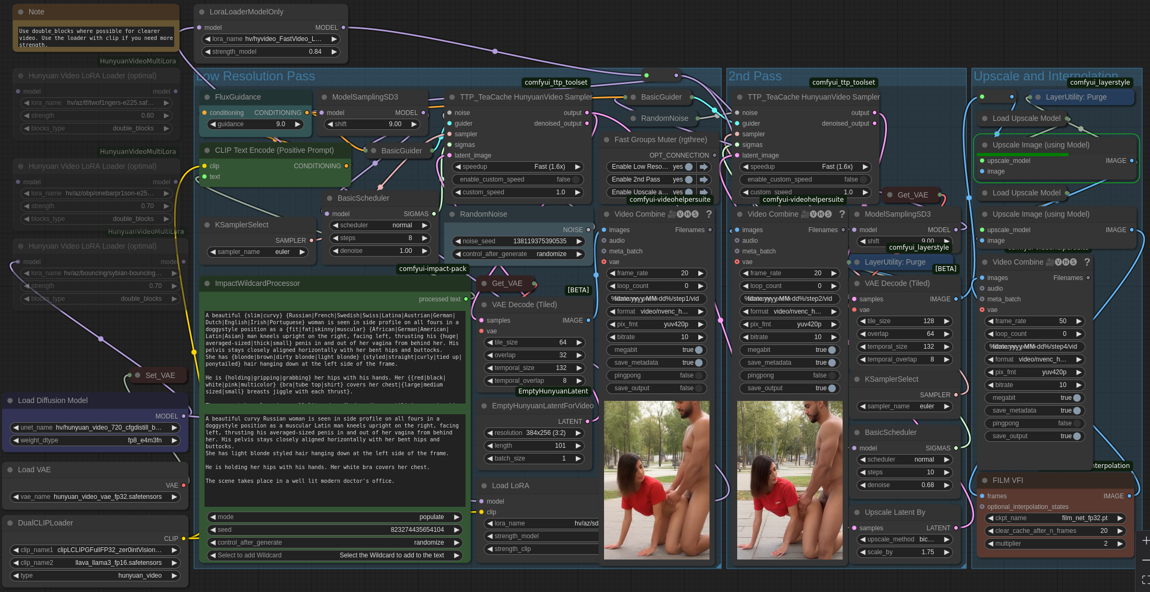Click Select to add Wildcard button
Image resolution: width=1150 pixels, height=592 pixels.
[x=335, y=555]
